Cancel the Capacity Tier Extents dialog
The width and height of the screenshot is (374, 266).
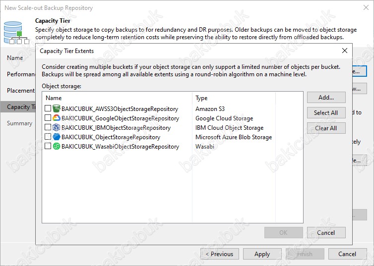point(326,232)
